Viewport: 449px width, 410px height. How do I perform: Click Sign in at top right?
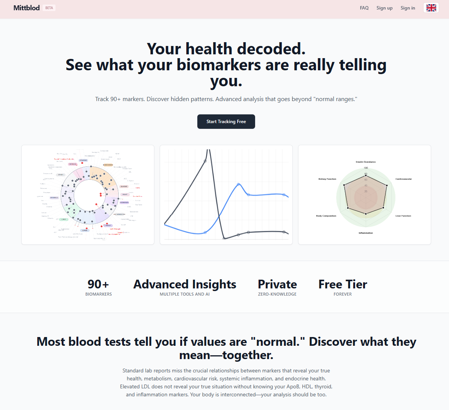(x=408, y=8)
